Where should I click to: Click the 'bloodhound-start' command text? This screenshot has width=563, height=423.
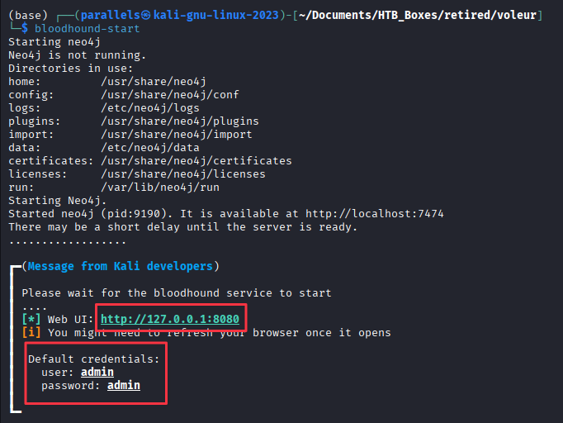[x=87, y=28]
